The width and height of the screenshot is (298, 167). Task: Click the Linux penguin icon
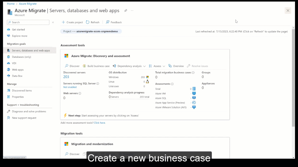click(147, 82)
